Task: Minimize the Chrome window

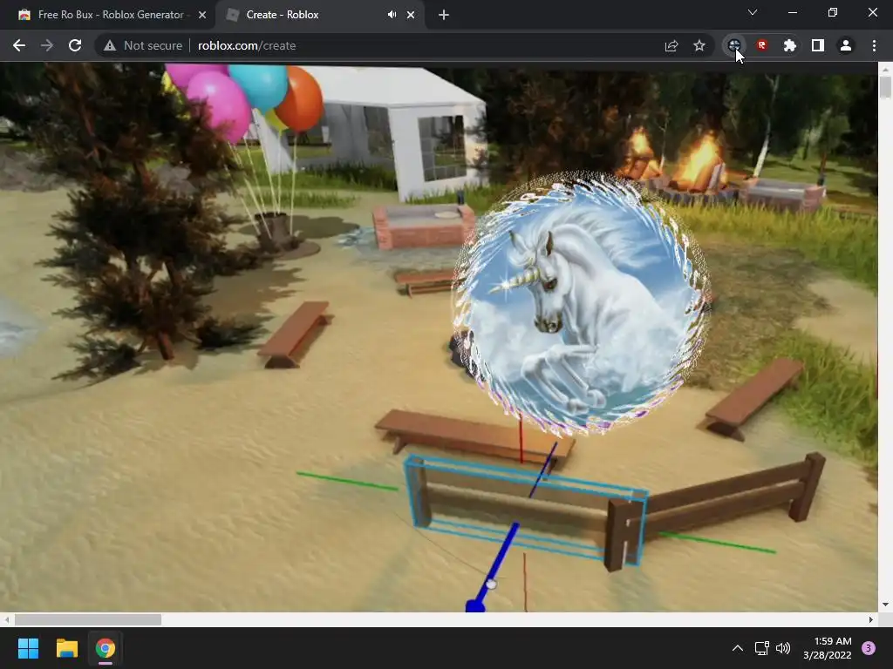Action: 792,12
